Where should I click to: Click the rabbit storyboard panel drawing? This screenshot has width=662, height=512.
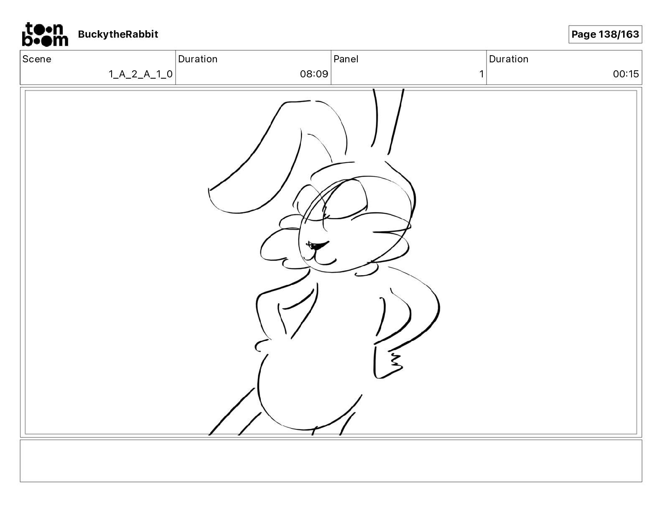[331, 262]
